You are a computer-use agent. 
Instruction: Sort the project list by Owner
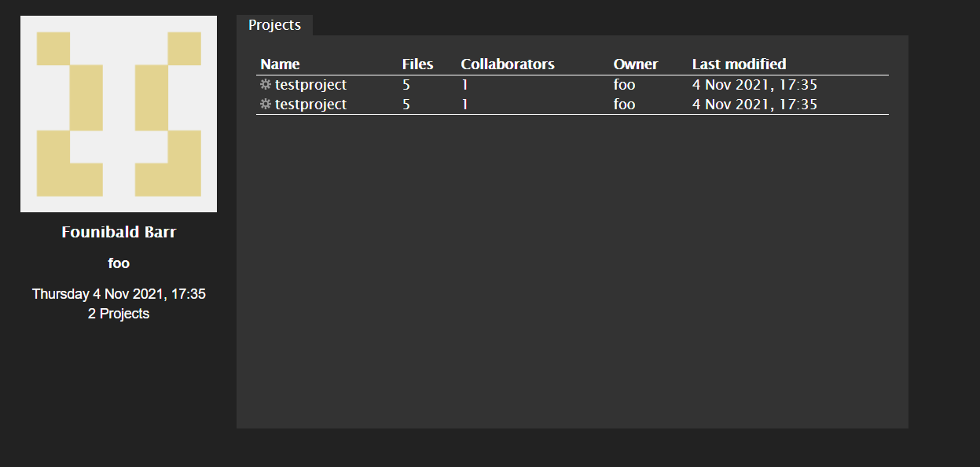click(x=636, y=64)
